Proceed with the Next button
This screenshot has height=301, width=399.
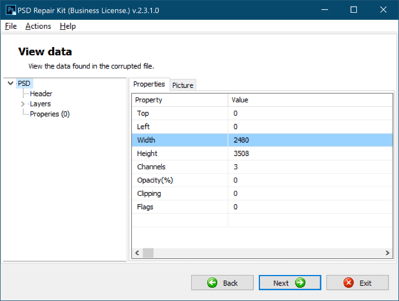(x=290, y=282)
